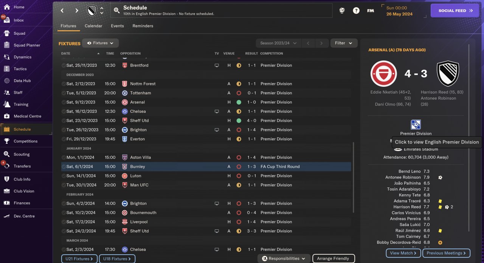Click the Tactics icon in the sidebar
Viewport: 484px width, 263px height.
(6, 69)
